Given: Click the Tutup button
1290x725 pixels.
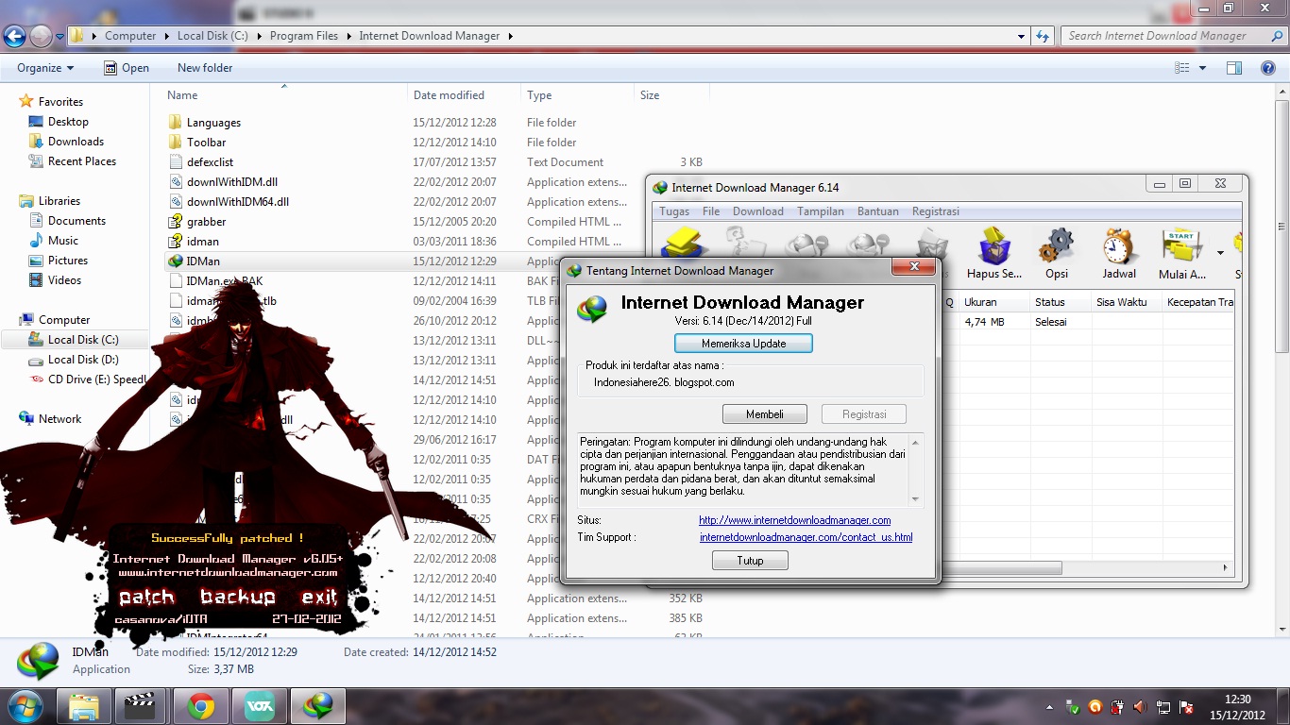Looking at the screenshot, I should 750,561.
